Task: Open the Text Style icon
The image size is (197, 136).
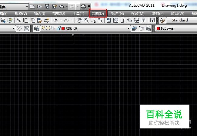Action: pos(162,20)
